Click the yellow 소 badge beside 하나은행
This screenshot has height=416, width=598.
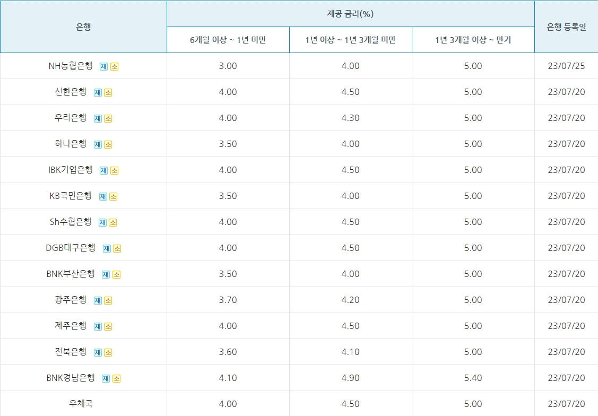108,144
